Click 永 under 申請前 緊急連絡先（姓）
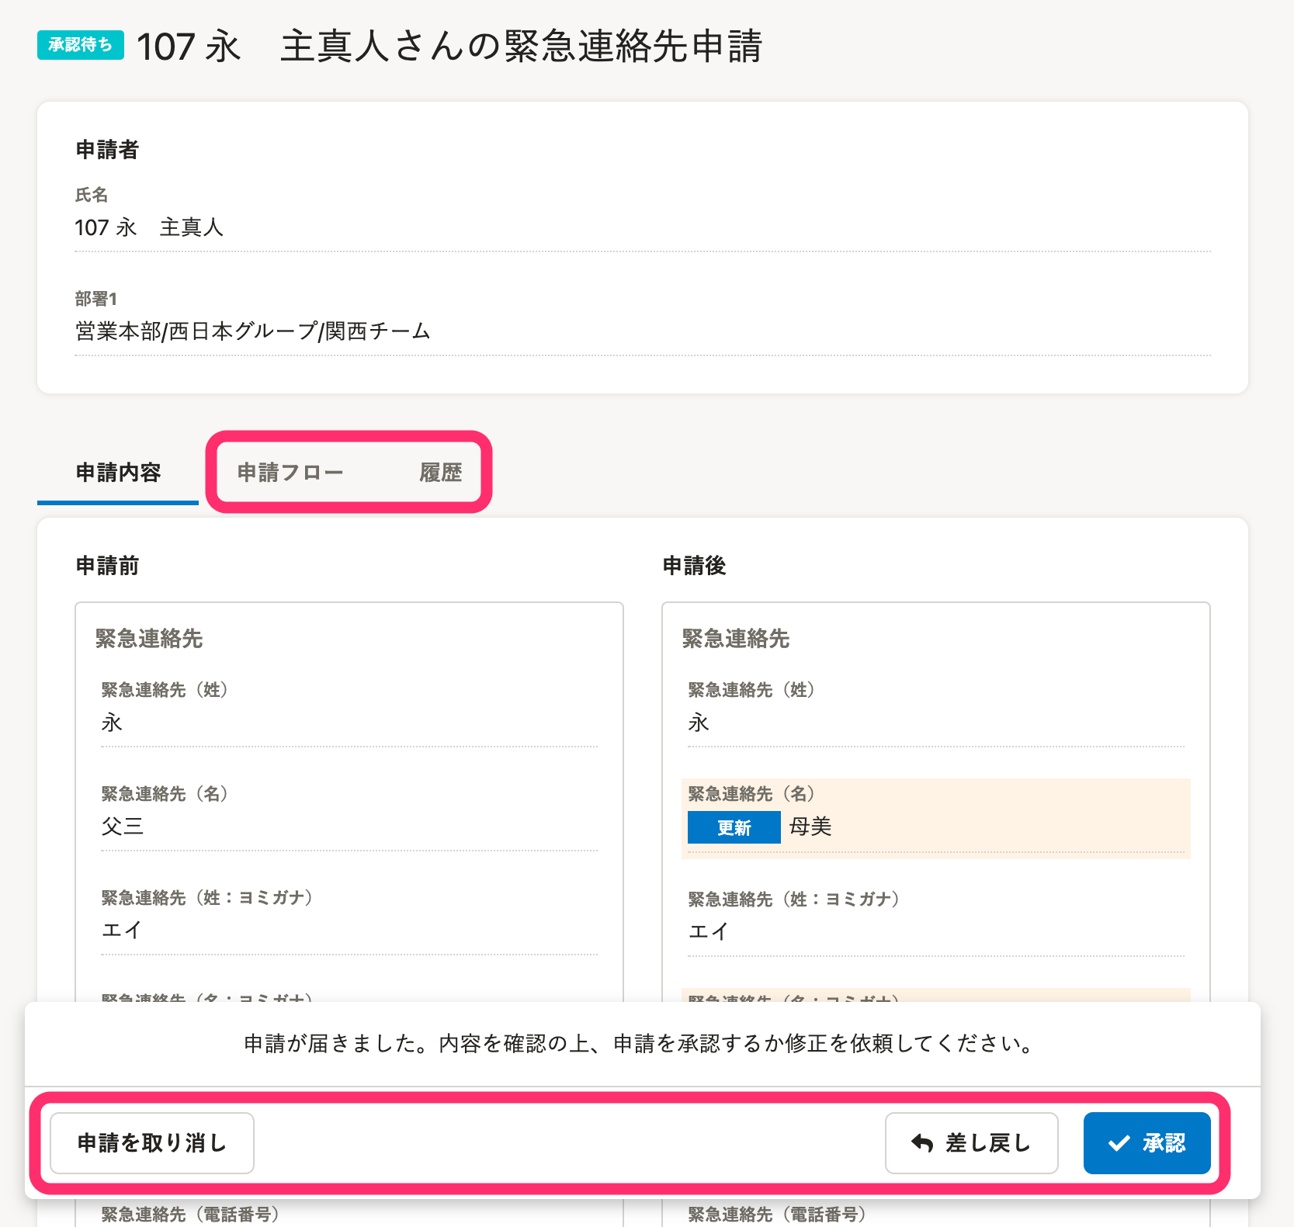The image size is (1294, 1227). pos(112,723)
